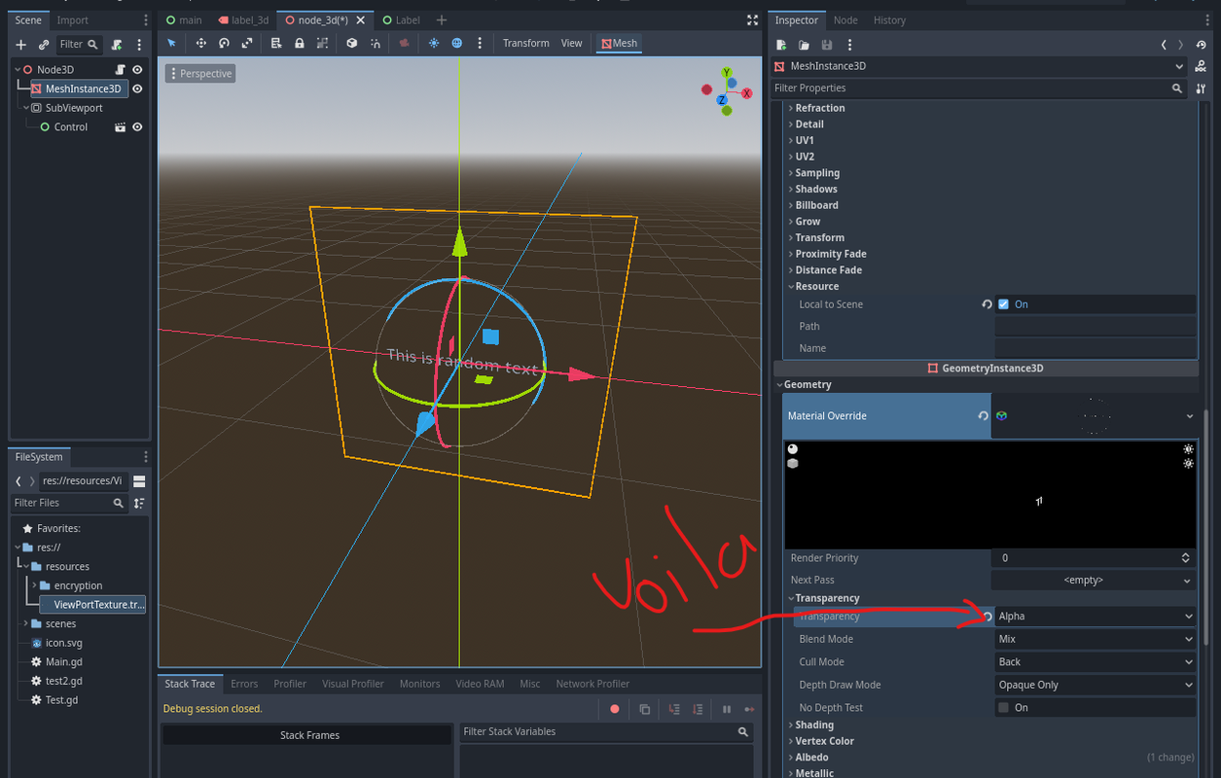Activate Scale Mode tool
This screenshot has width=1221, height=778.
pos(247,43)
